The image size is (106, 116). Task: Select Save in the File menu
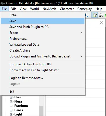43,21
